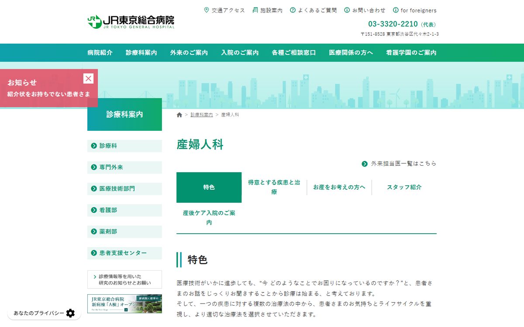Screen dimensions: 524x327
Task: Open 入院のご案内 in the main navigation
Action: click(240, 53)
